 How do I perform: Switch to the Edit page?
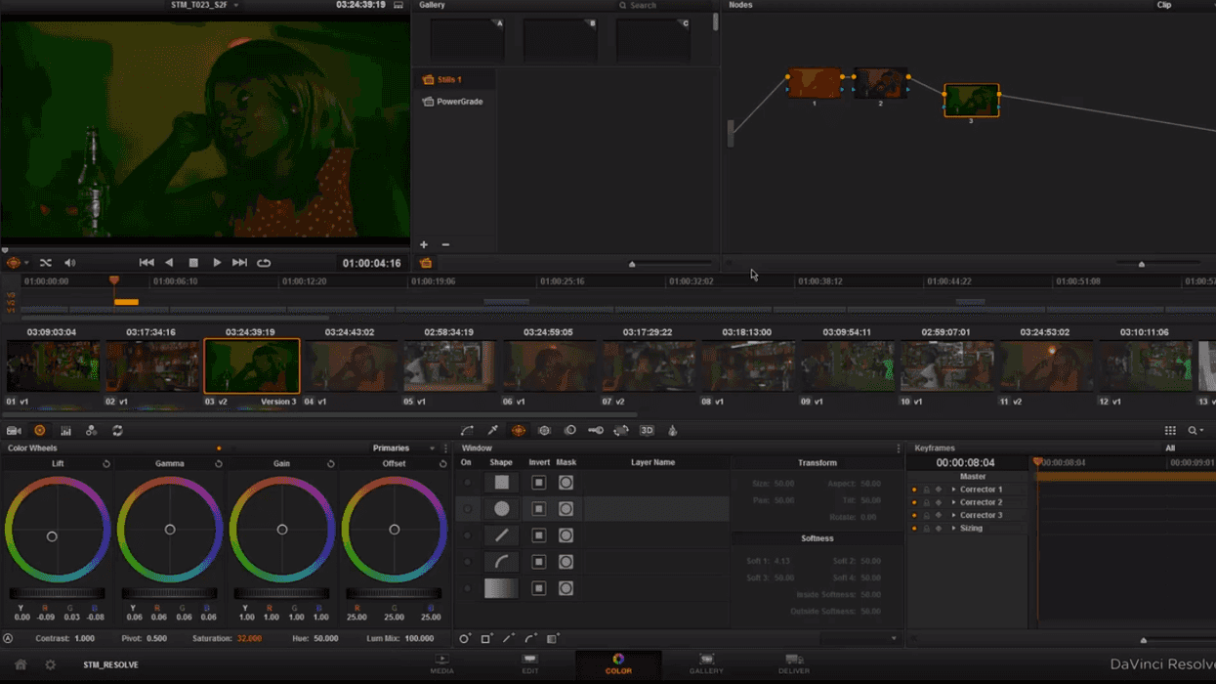pyautogui.click(x=530, y=664)
